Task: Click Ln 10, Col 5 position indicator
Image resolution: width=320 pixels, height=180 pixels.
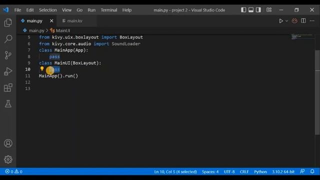Action: [175, 172]
